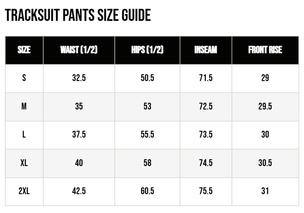Click the size S row label

pyautogui.click(x=24, y=78)
